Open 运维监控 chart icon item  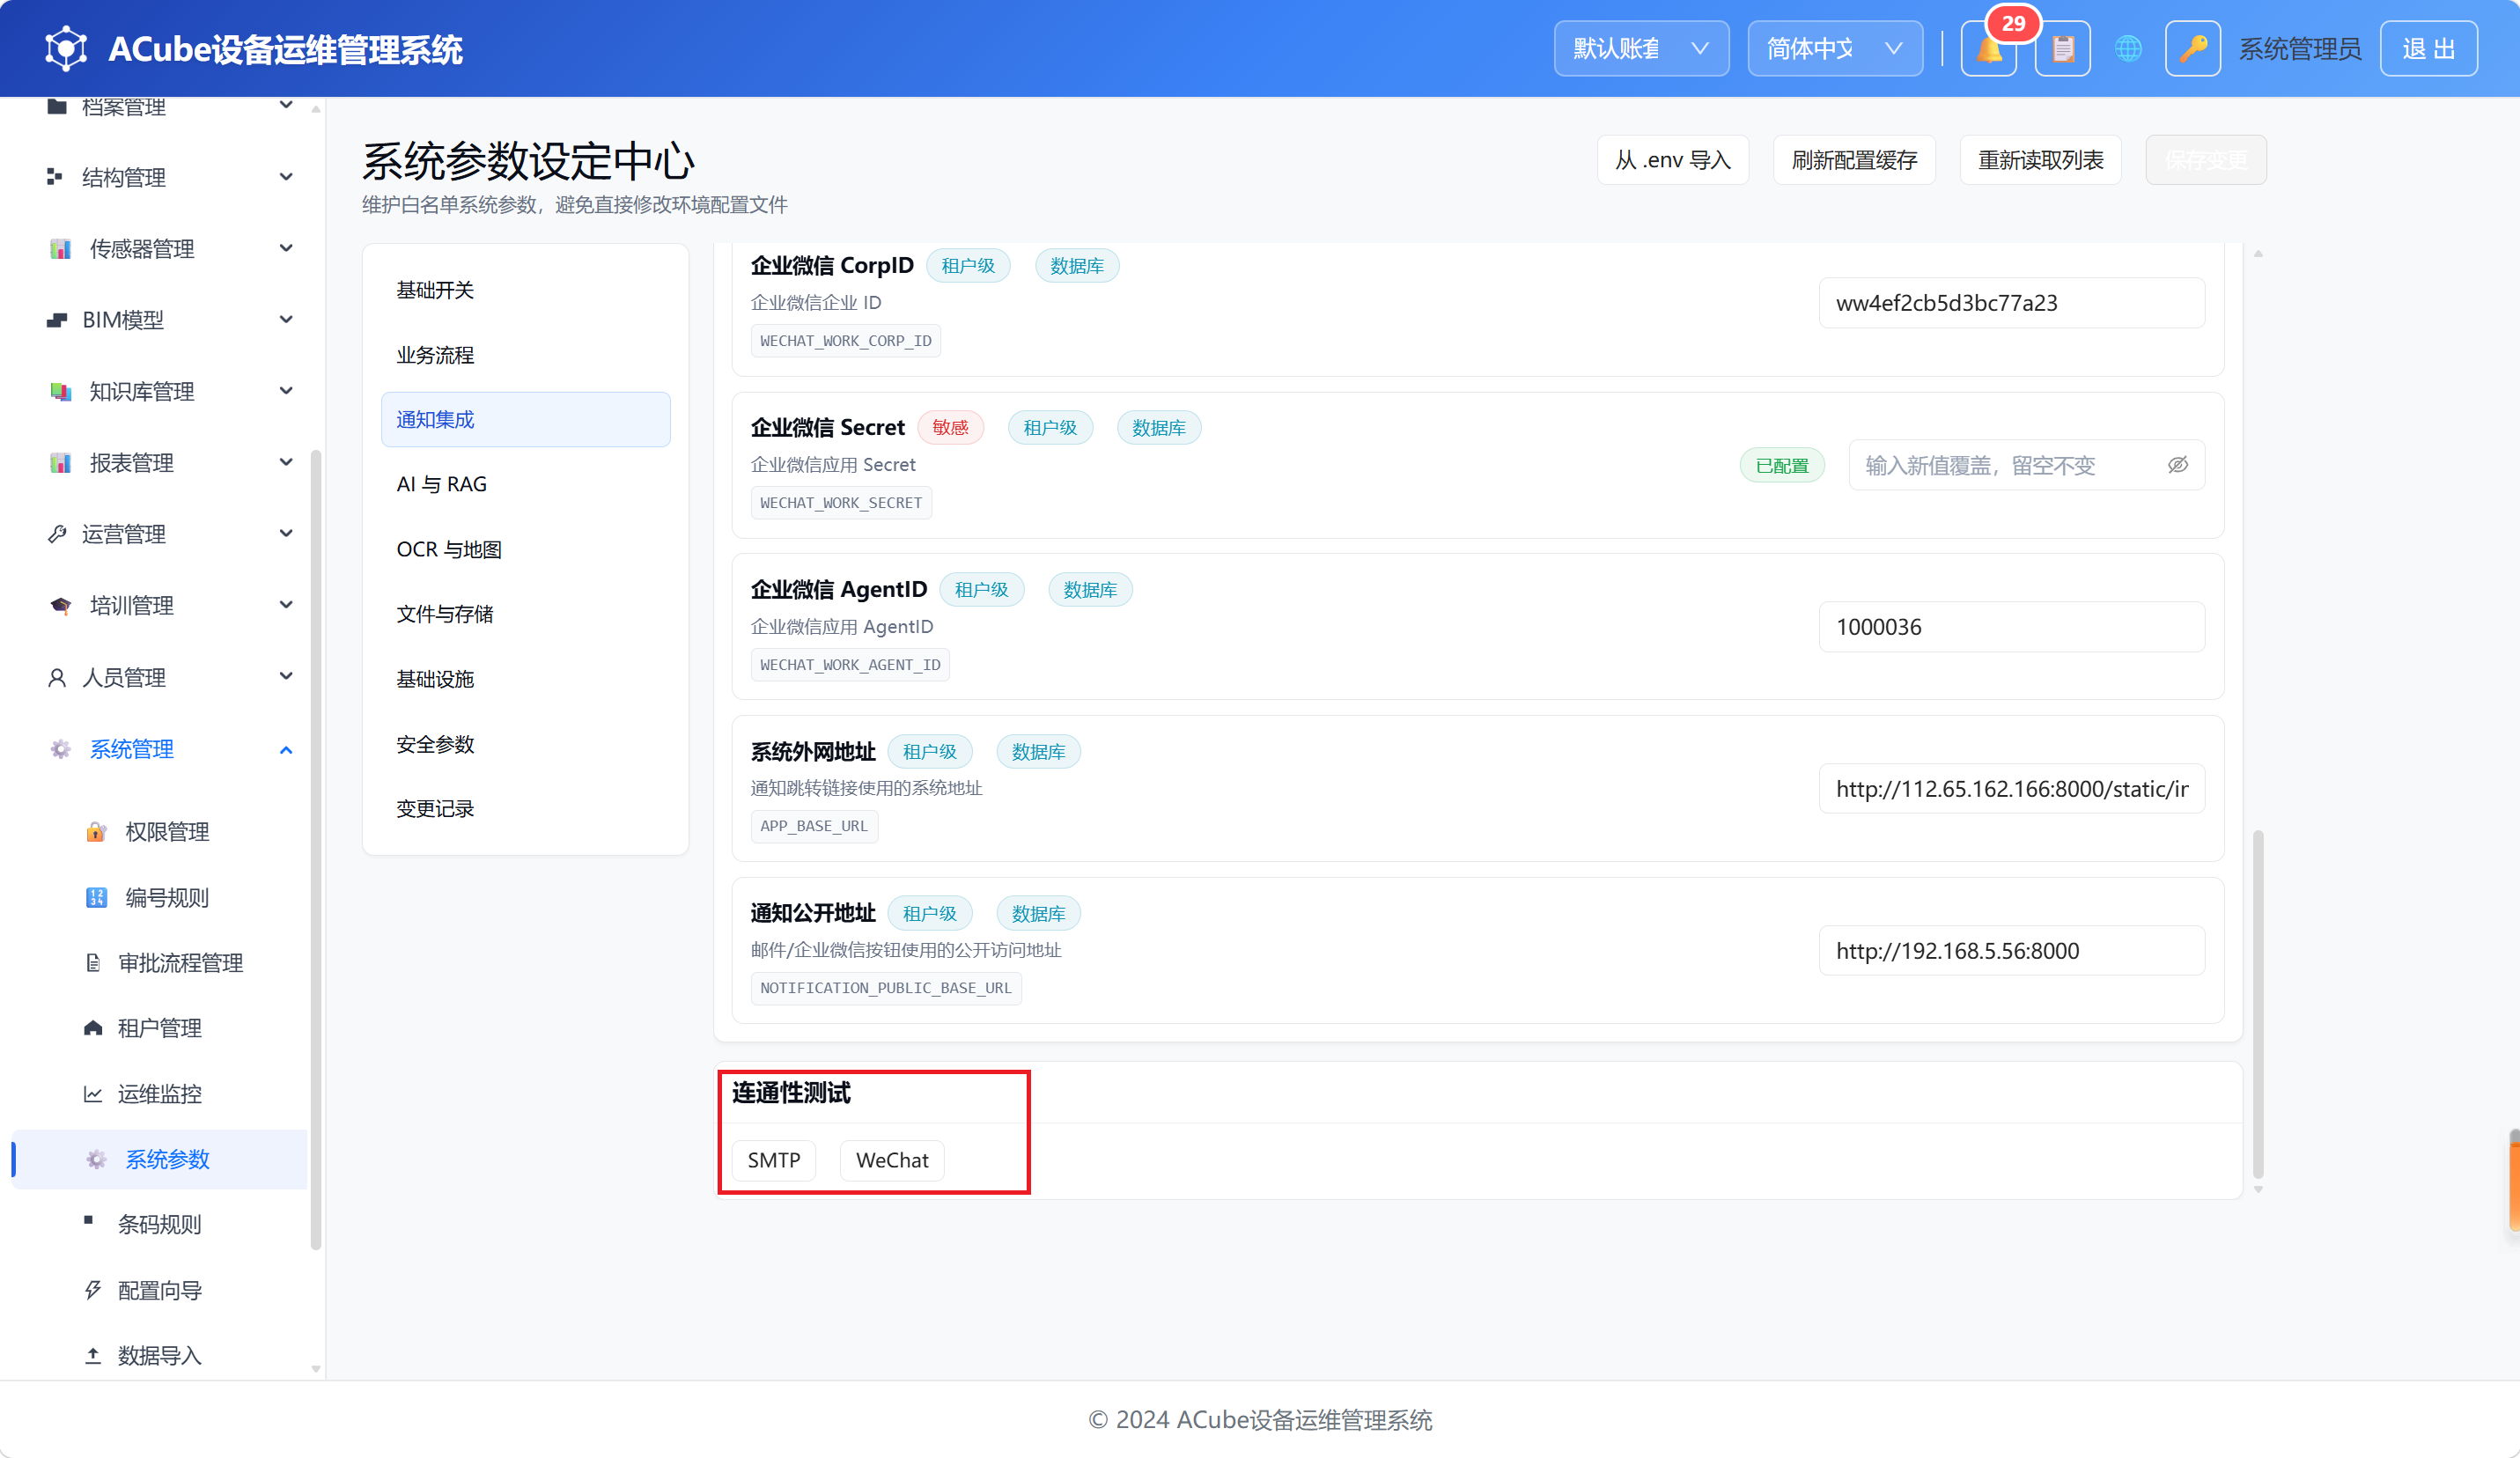pos(159,1093)
